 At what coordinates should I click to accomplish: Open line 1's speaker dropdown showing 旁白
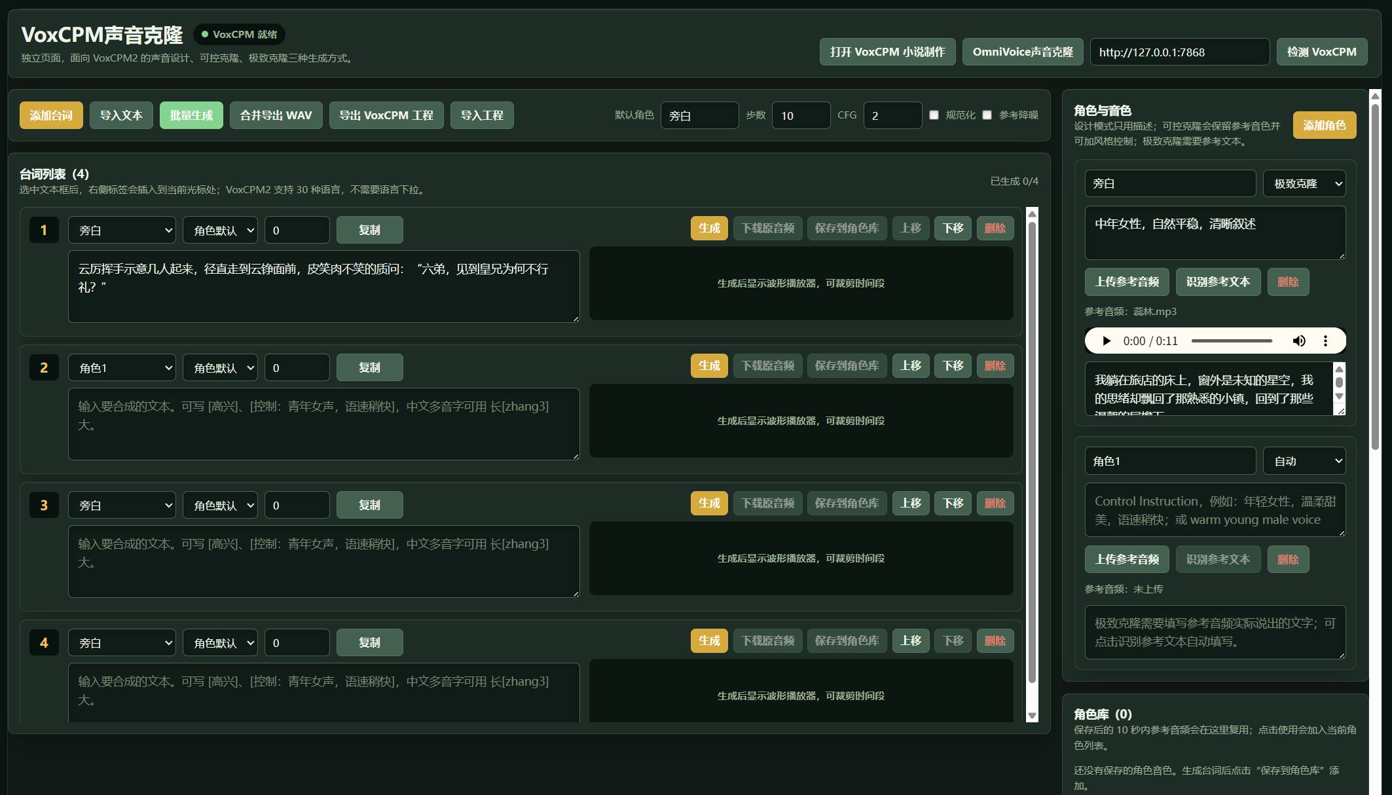pyautogui.click(x=122, y=230)
